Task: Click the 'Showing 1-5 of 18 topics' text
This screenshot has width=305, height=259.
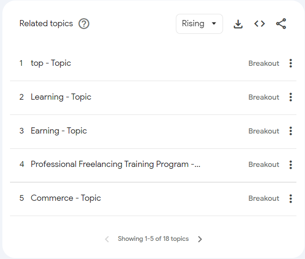Action: click(153, 238)
